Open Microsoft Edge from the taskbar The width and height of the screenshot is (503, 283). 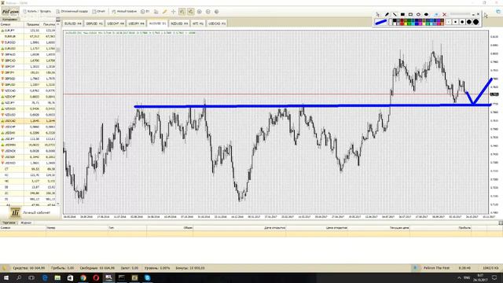[45, 277]
